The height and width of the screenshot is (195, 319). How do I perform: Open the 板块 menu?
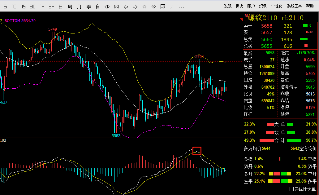[x=239, y=6]
